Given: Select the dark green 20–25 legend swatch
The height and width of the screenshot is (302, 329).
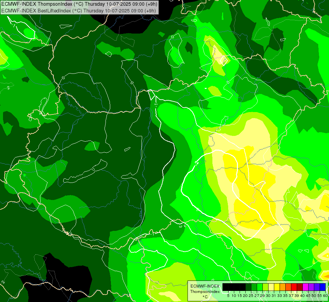Looking at the screenshot, I should click(248, 287).
